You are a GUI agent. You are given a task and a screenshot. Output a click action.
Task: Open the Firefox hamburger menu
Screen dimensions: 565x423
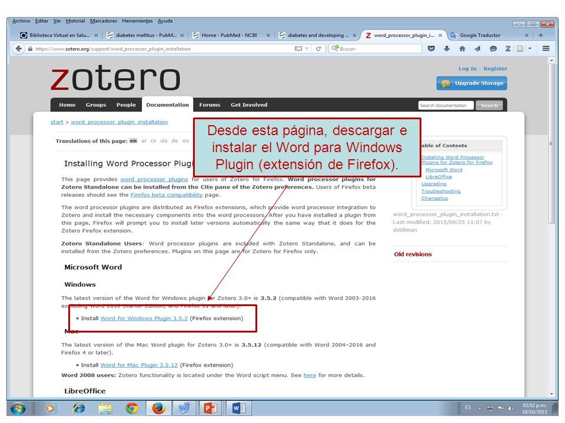pos(546,48)
